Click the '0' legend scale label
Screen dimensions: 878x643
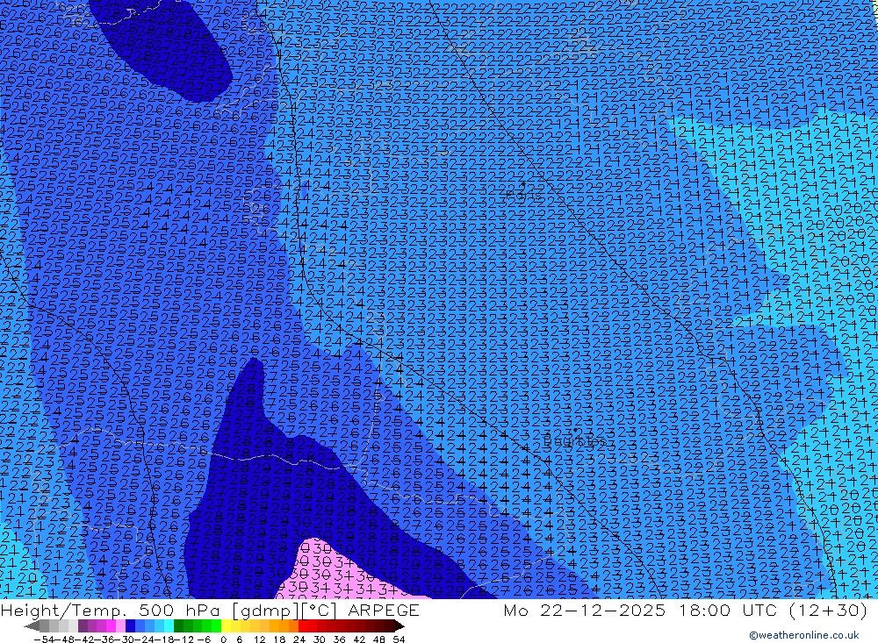coord(223,639)
